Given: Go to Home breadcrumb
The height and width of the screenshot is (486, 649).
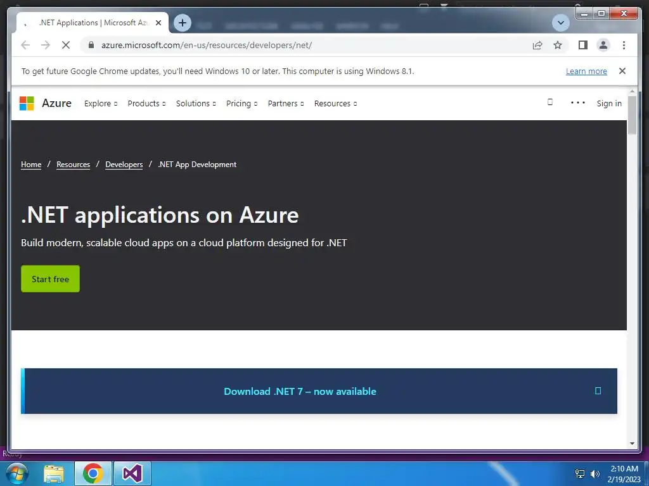Looking at the screenshot, I should (31, 165).
